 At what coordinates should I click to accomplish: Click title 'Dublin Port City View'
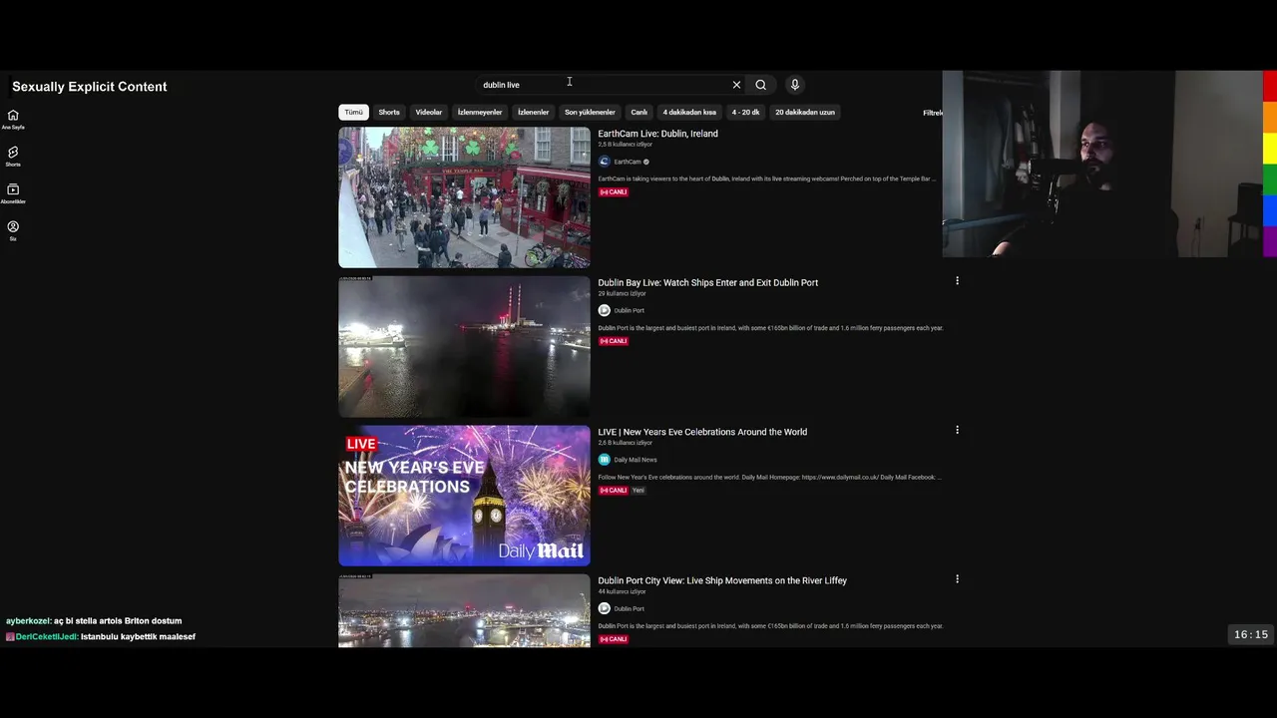[722, 580]
